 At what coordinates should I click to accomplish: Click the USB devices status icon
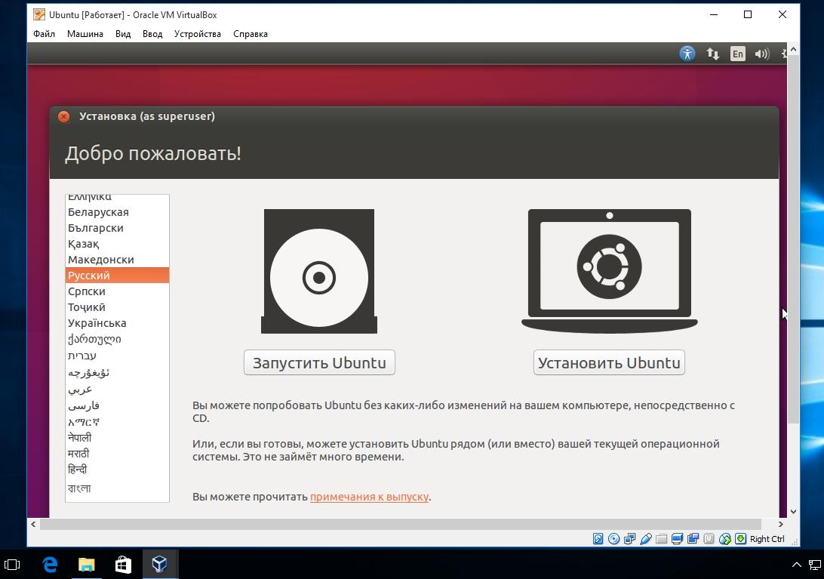(646, 538)
